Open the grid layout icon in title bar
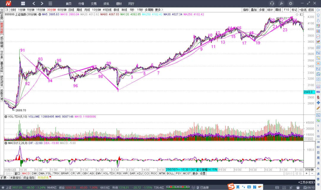The height and width of the screenshot is (190, 321). coord(23,4)
